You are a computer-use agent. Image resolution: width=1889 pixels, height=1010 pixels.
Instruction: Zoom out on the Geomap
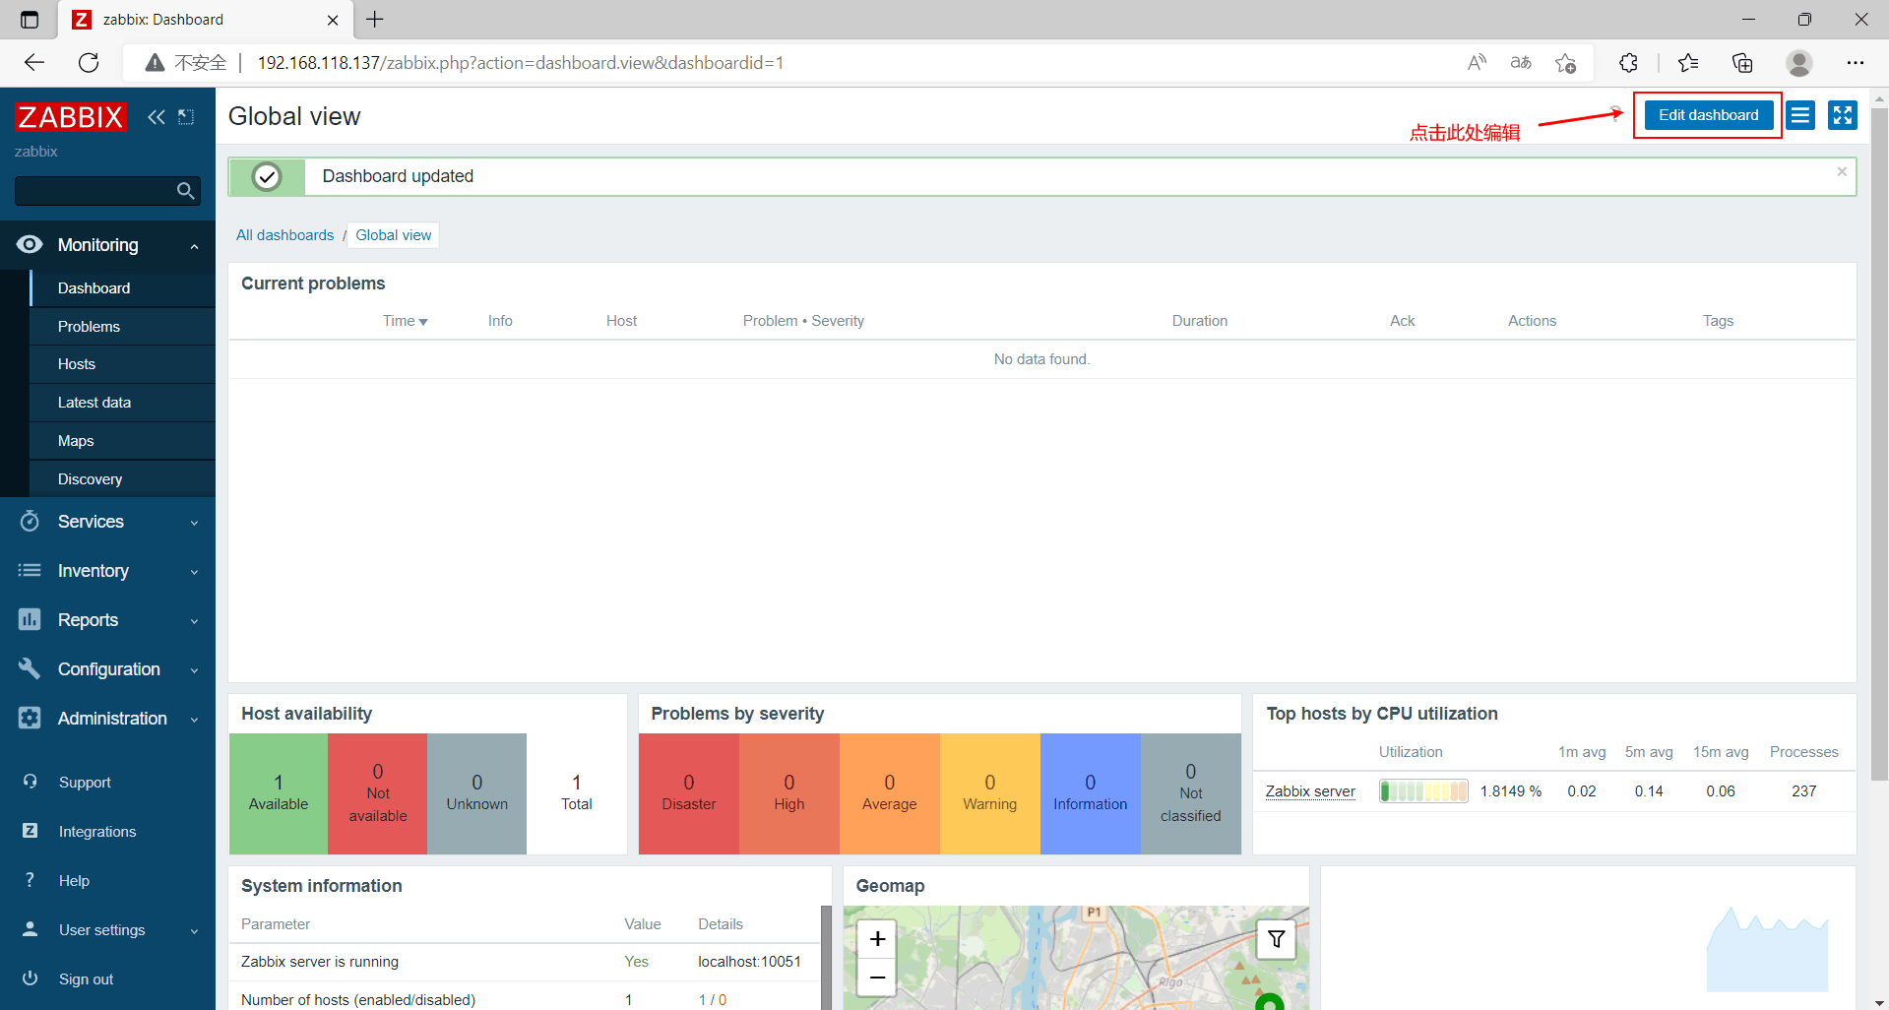(x=877, y=978)
